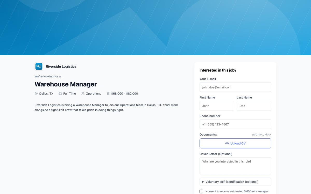Focus the Last Name field
The height and width of the screenshot is (194, 311).
(254, 106)
